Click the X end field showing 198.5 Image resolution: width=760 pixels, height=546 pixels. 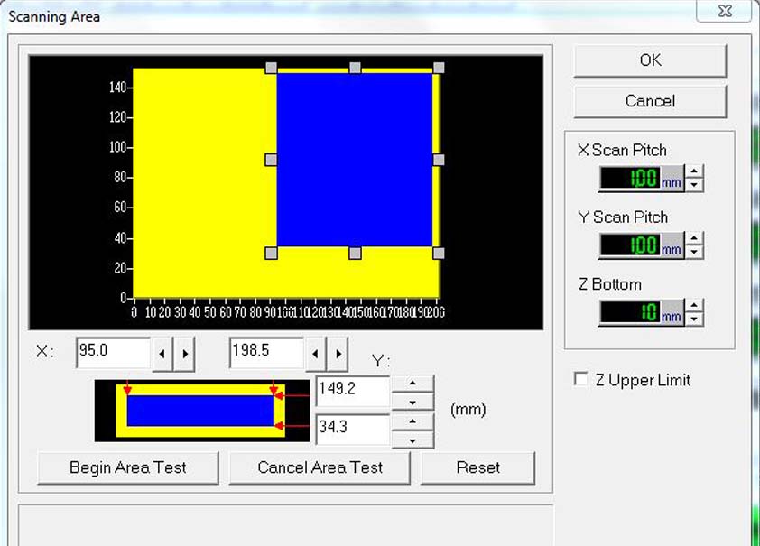click(266, 353)
